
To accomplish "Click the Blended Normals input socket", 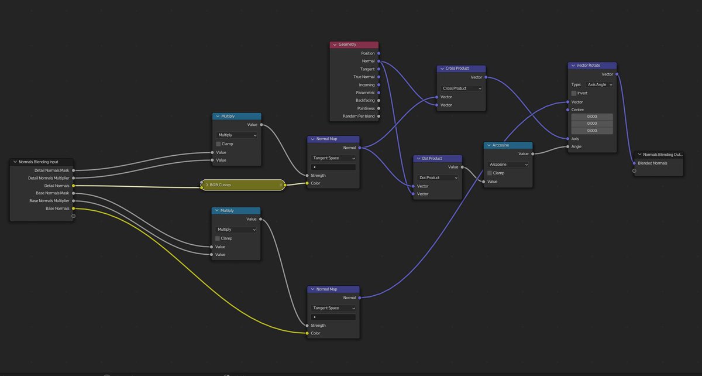I will 634,163.
